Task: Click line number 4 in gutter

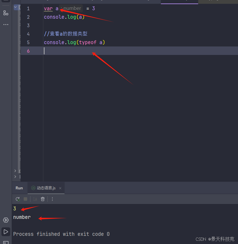Action: point(28,34)
